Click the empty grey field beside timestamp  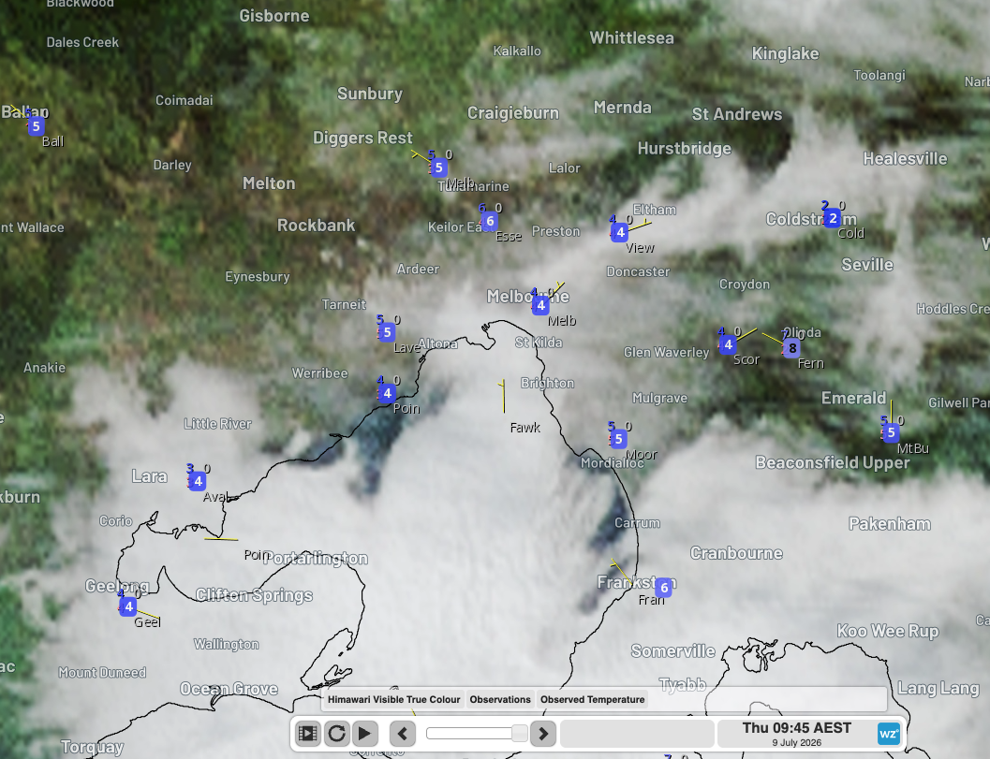637,733
